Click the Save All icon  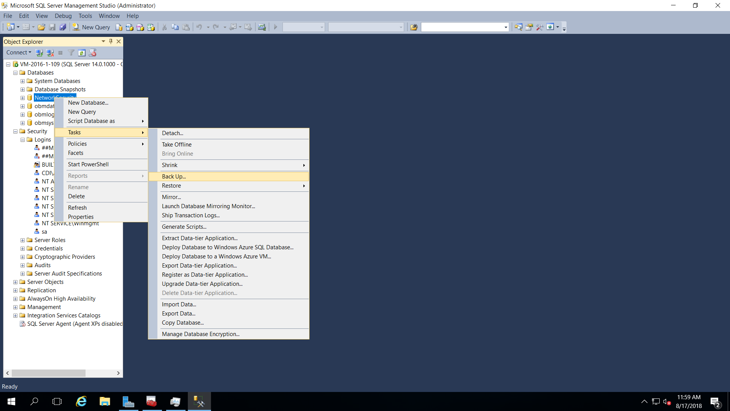63,27
